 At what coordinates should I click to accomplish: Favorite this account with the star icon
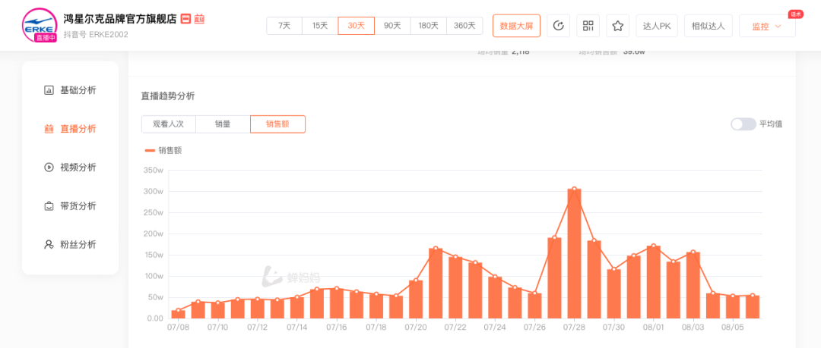tap(617, 26)
